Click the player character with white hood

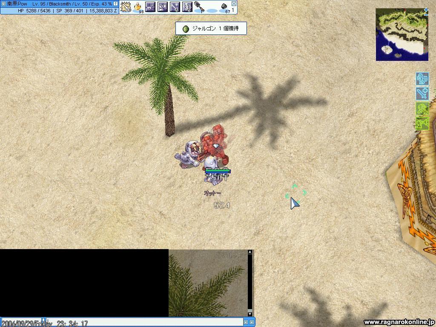coord(188,155)
